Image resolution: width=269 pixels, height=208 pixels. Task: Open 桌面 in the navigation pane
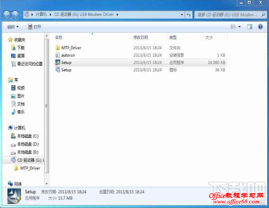point(18,56)
